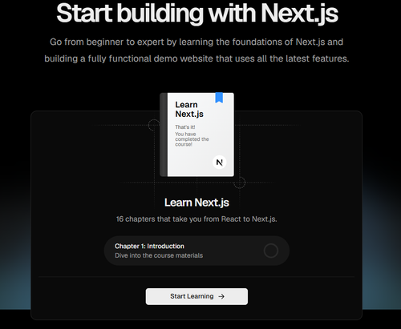The height and width of the screenshot is (329, 401).
Task: Click "You have completed the course!" text on the book
Action: point(192,139)
